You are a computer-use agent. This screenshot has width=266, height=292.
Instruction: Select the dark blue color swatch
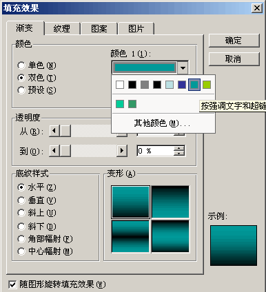(182, 85)
